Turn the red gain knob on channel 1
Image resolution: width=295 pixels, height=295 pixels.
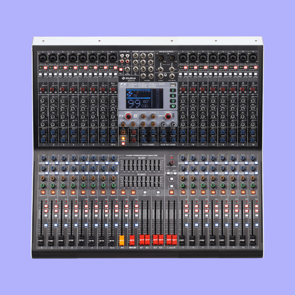[43, 89]
